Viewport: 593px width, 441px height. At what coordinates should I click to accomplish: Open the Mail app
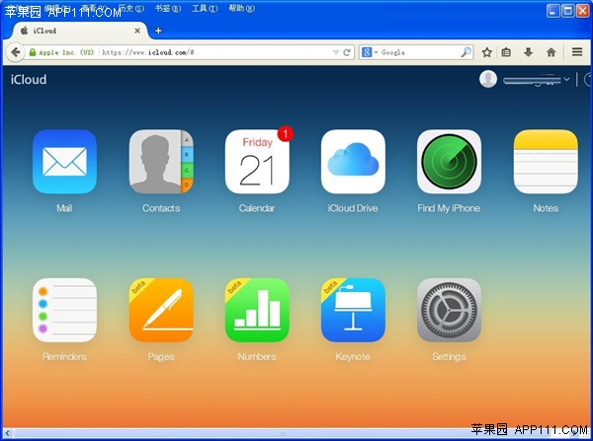click(x=64, y=162)
